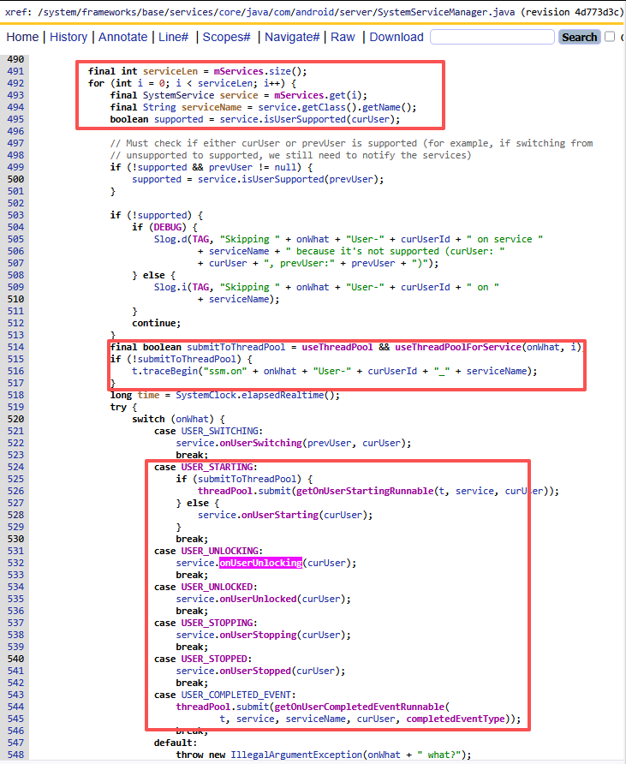Open the Home link
The width and height of the screenshot is (626, 764).
pos(22,37)
